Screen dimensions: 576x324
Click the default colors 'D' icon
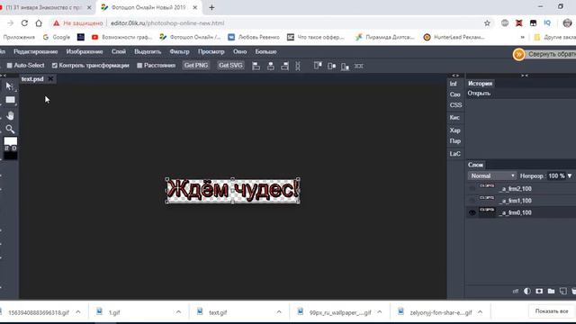coord(14,148)
